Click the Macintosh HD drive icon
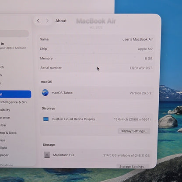The width and height of the screenshot is (182, 182). 47,155
